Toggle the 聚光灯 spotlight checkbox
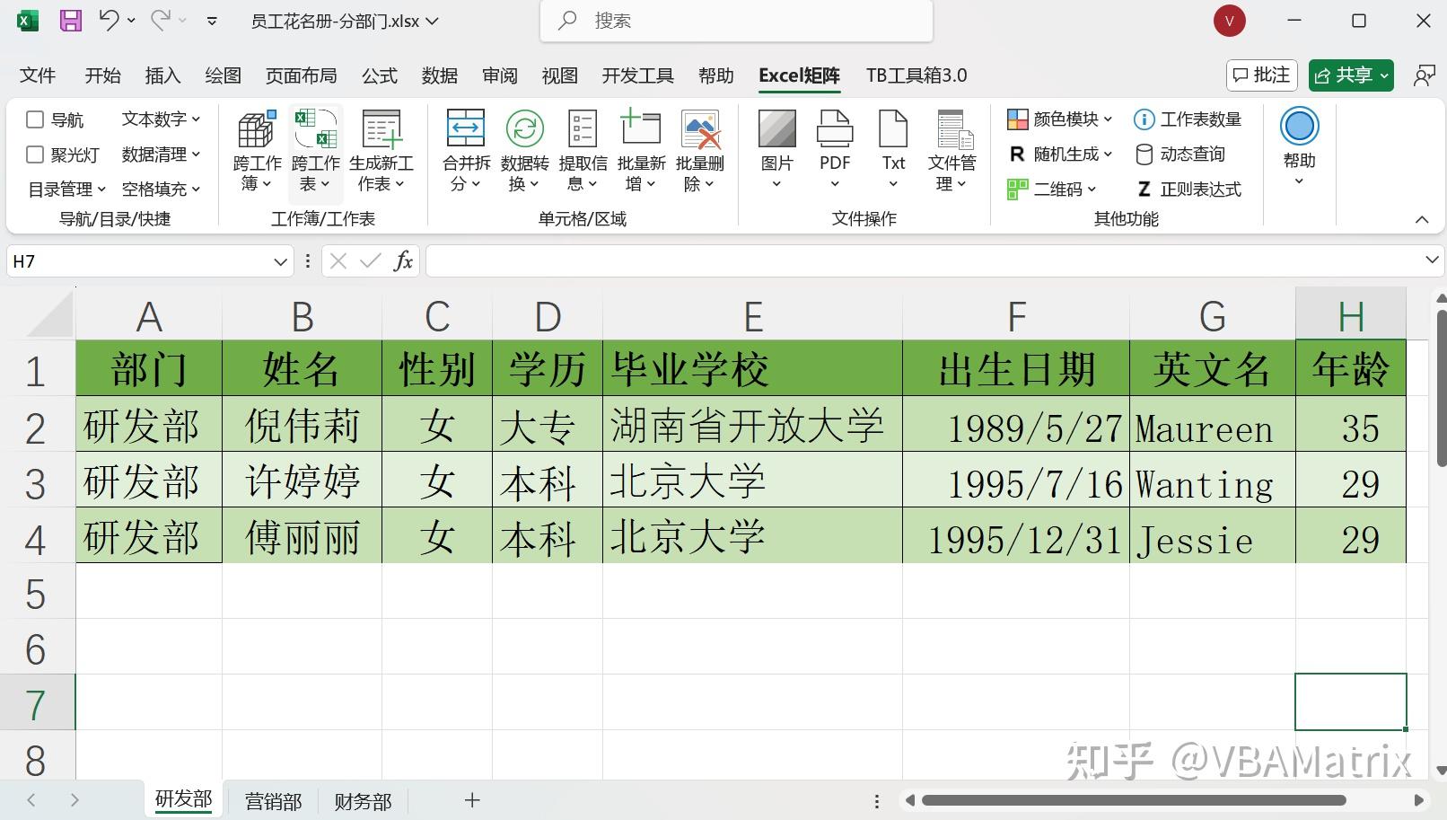The width and height of the screenshot is (1447, 820). coord(36,154)
